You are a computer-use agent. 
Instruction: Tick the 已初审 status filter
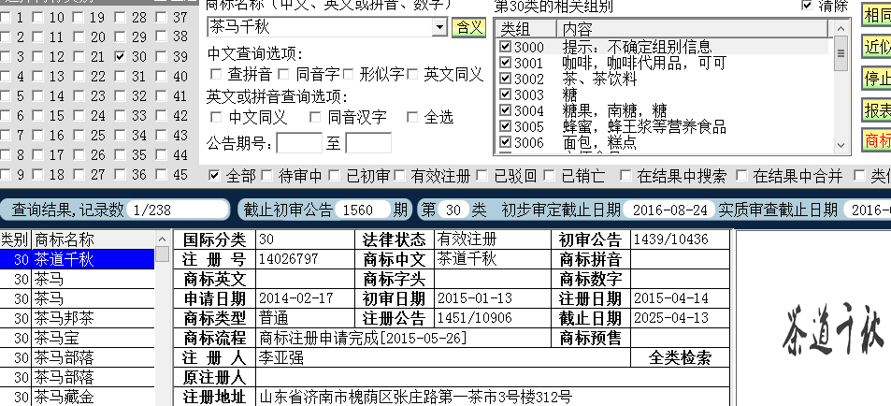point(334,176)
